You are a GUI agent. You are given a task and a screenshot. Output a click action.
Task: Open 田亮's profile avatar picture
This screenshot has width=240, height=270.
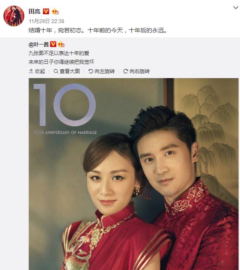(14, 16)
